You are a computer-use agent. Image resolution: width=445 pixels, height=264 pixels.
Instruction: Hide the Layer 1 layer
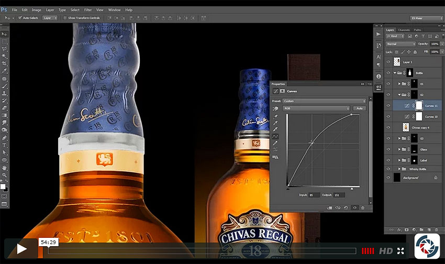pos(388,62)
